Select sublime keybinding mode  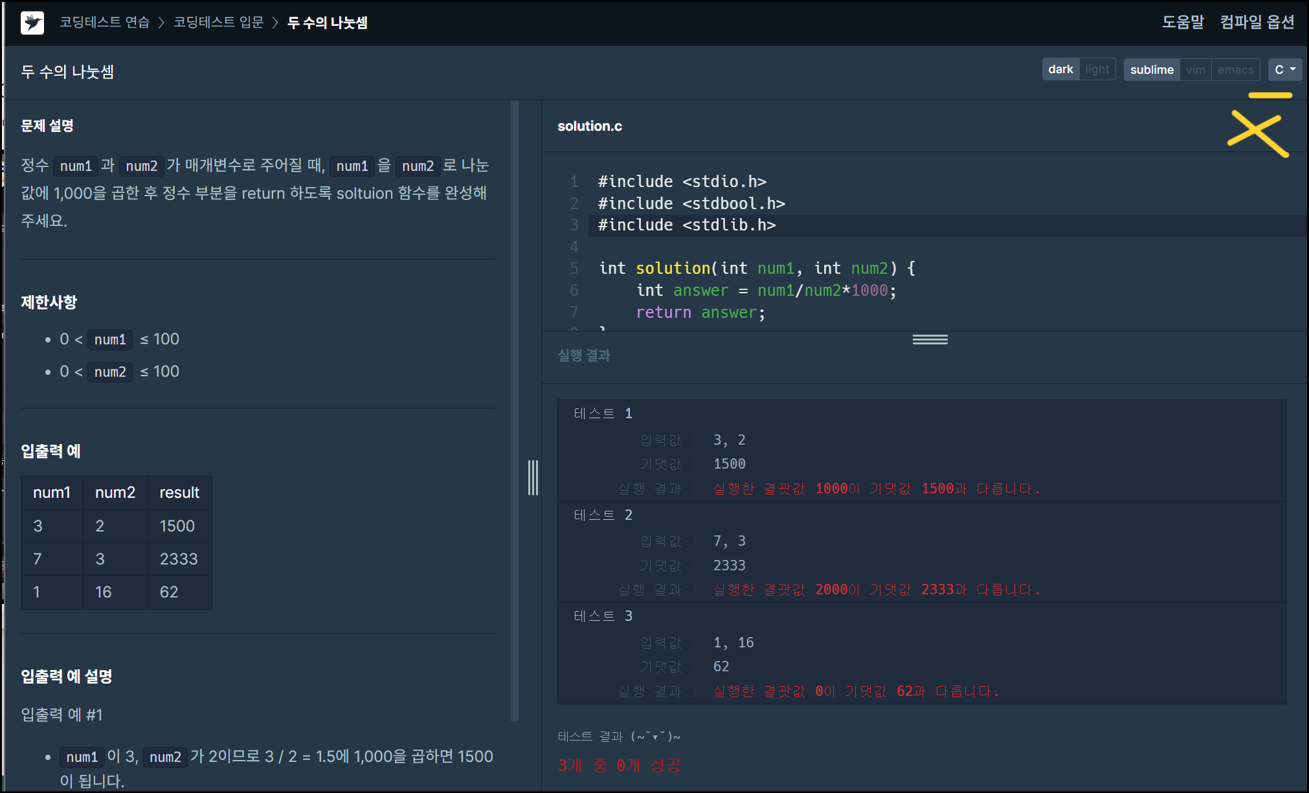pos(1151,69)
